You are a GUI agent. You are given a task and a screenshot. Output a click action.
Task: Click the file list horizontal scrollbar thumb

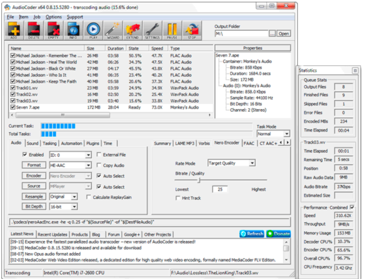(x=63, y=115)
